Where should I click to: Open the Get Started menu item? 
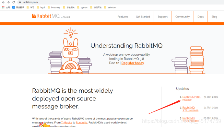143,17
